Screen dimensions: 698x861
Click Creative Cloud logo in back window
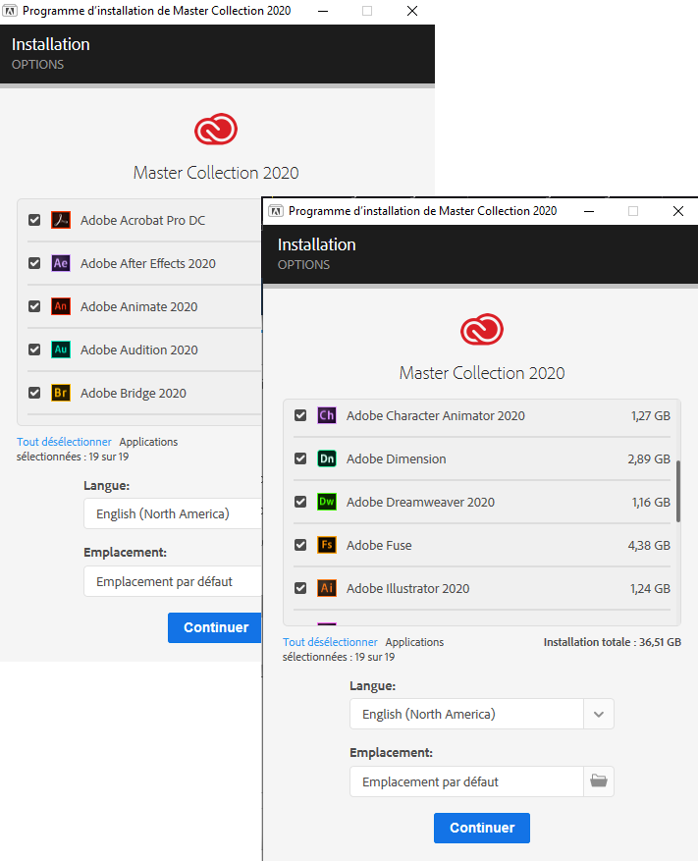[216, 129]
